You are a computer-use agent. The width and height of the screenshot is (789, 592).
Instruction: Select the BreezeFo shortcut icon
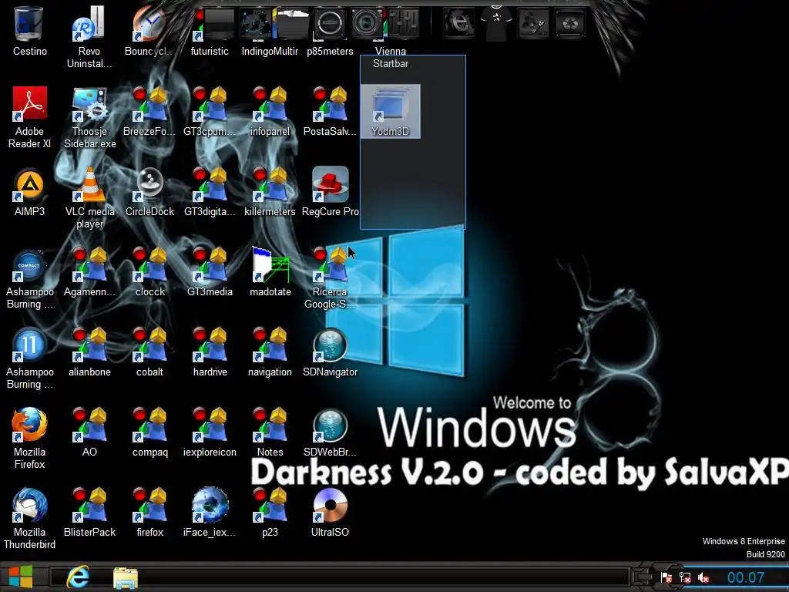[x=149, y=104]
